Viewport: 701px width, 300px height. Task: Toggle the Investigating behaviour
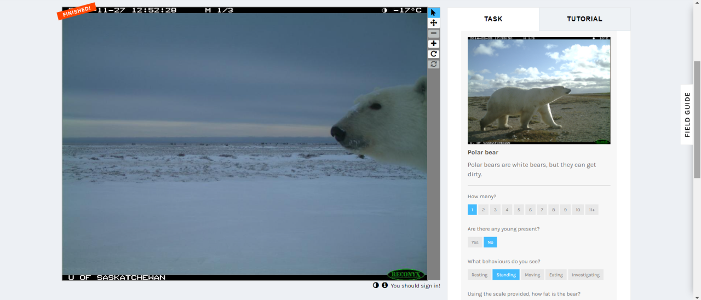click(586, 275)
